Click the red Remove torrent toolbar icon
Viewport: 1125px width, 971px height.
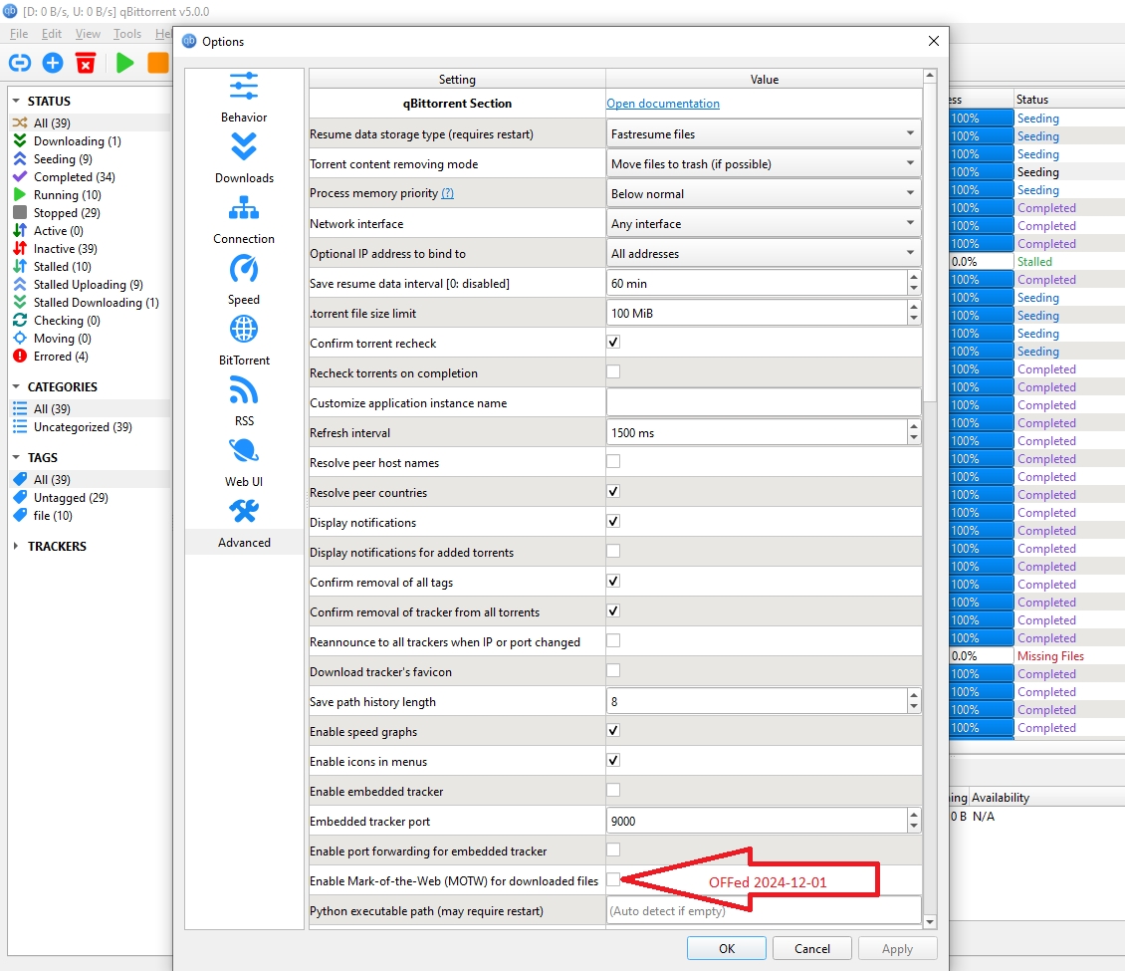(x=86, y=63)
